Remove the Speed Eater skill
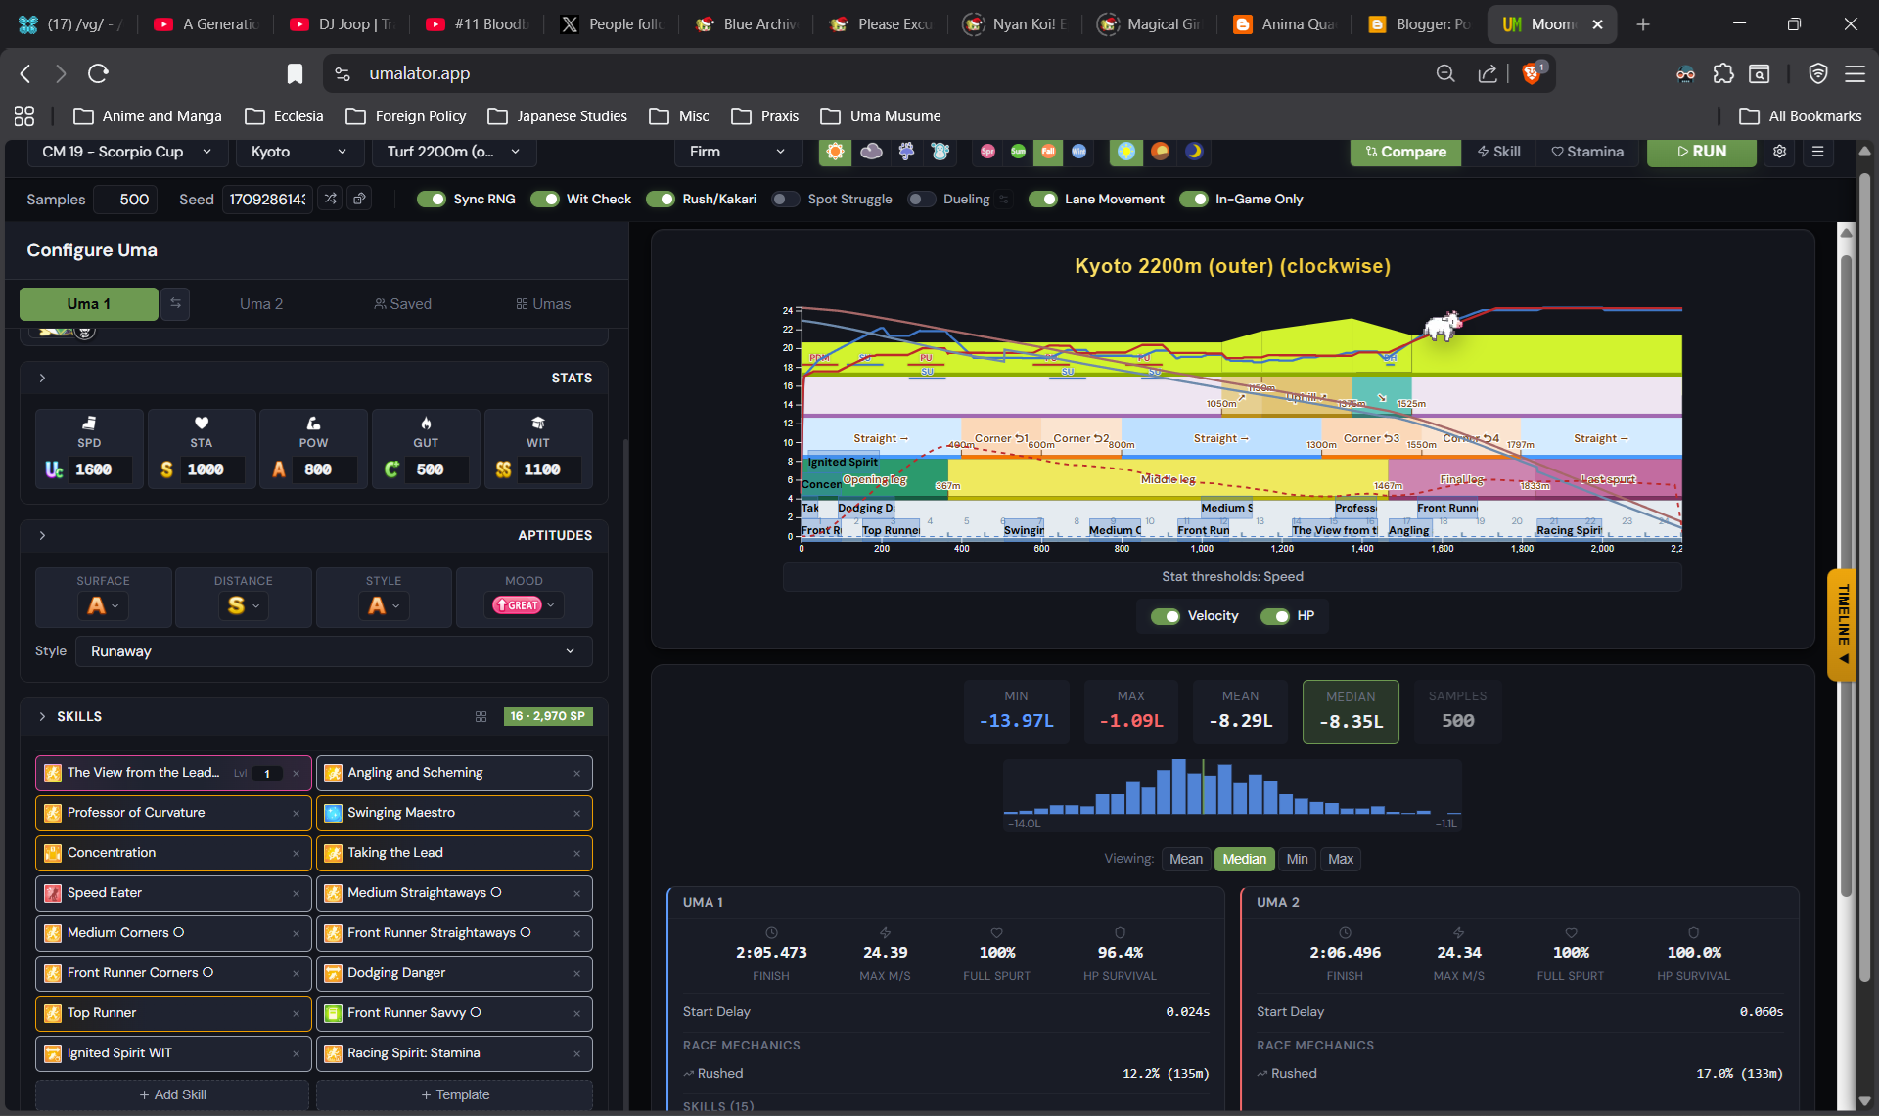The image size is (1879, 1116). click(296, 893)
